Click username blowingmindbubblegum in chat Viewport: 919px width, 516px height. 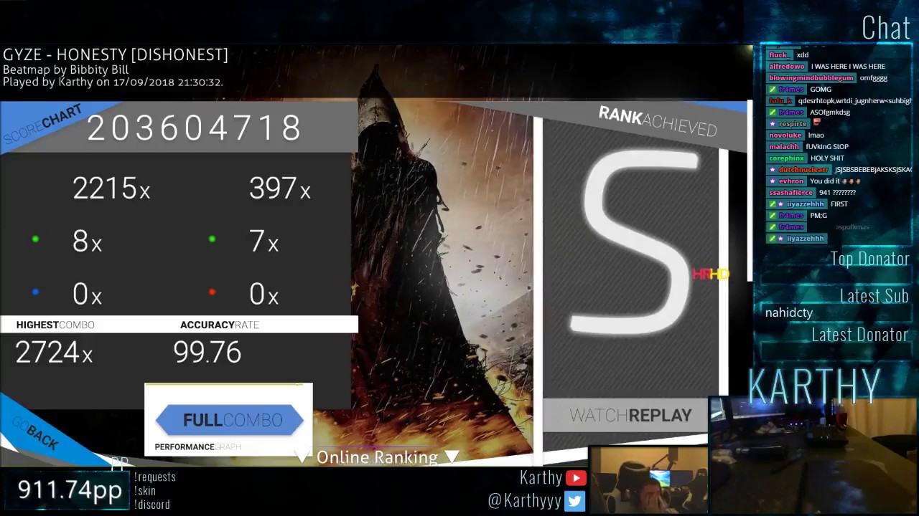[x=811, y=78]
